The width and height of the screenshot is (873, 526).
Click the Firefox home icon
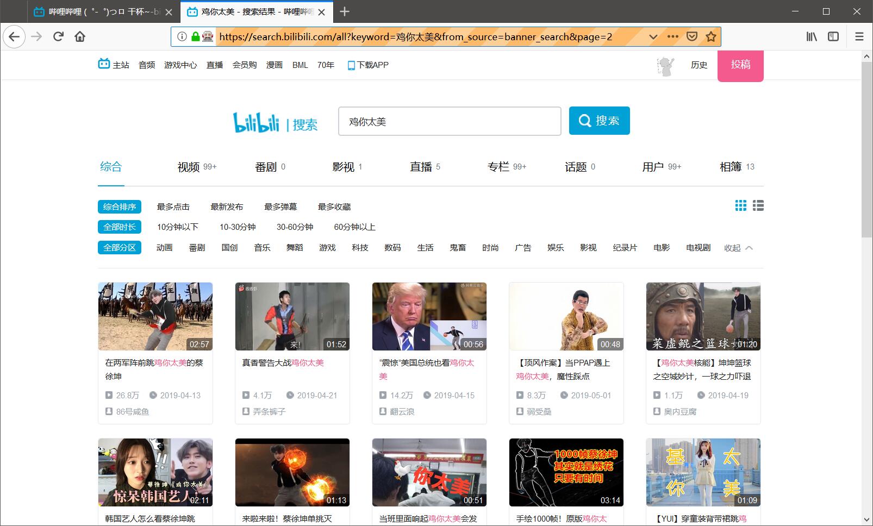(x=80, y=36)
